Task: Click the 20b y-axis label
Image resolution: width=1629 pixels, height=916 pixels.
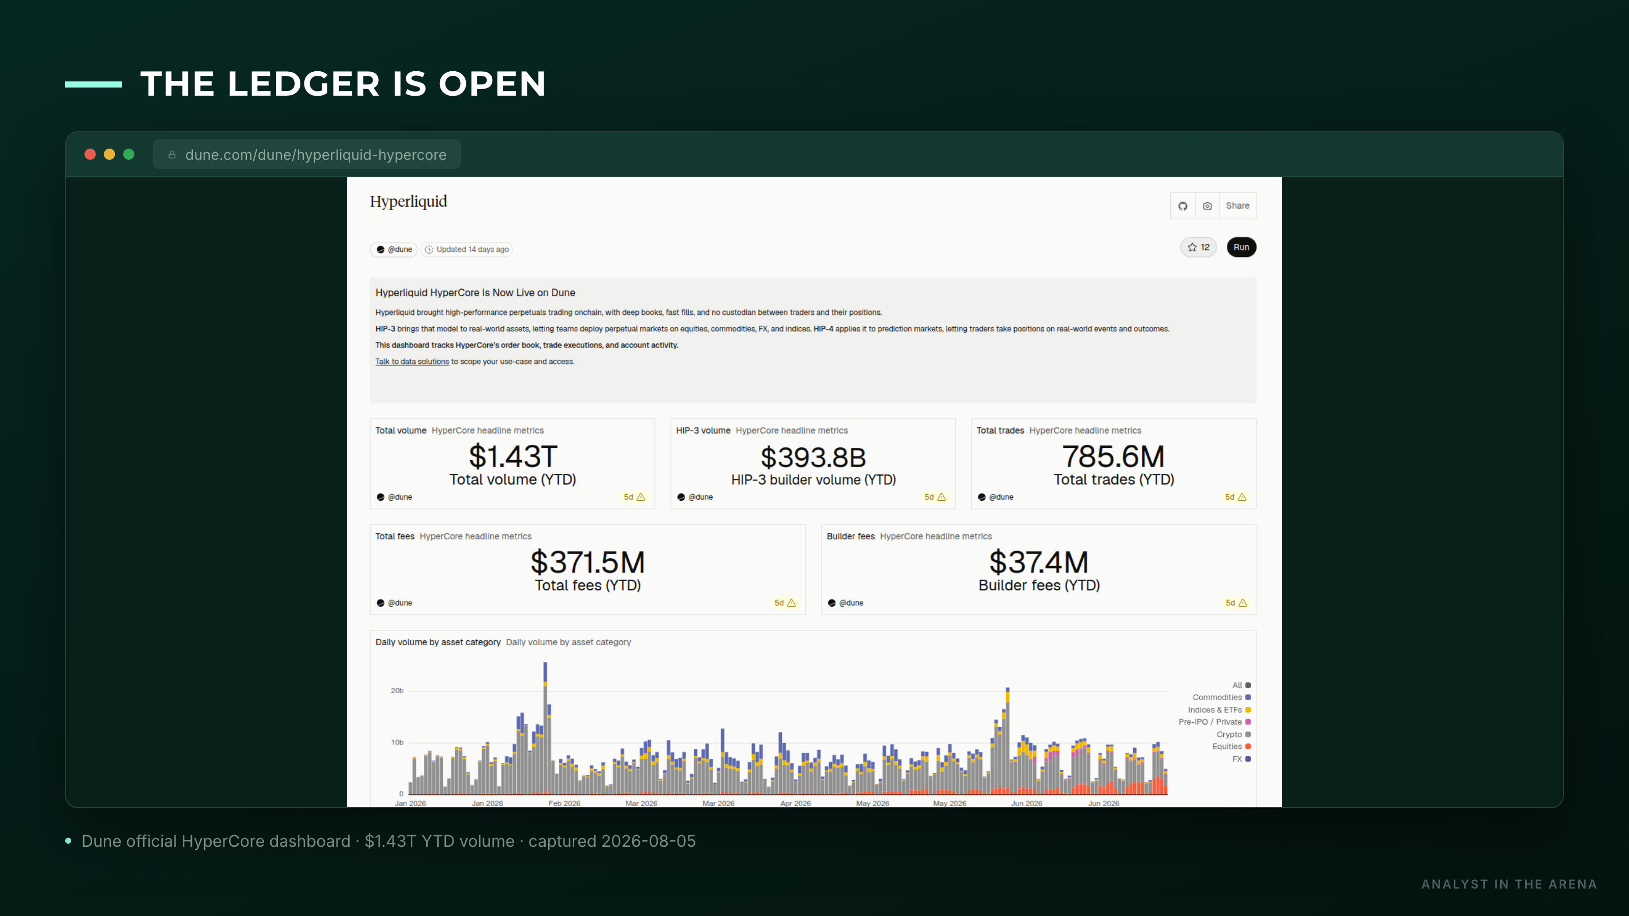Action: 397,691
